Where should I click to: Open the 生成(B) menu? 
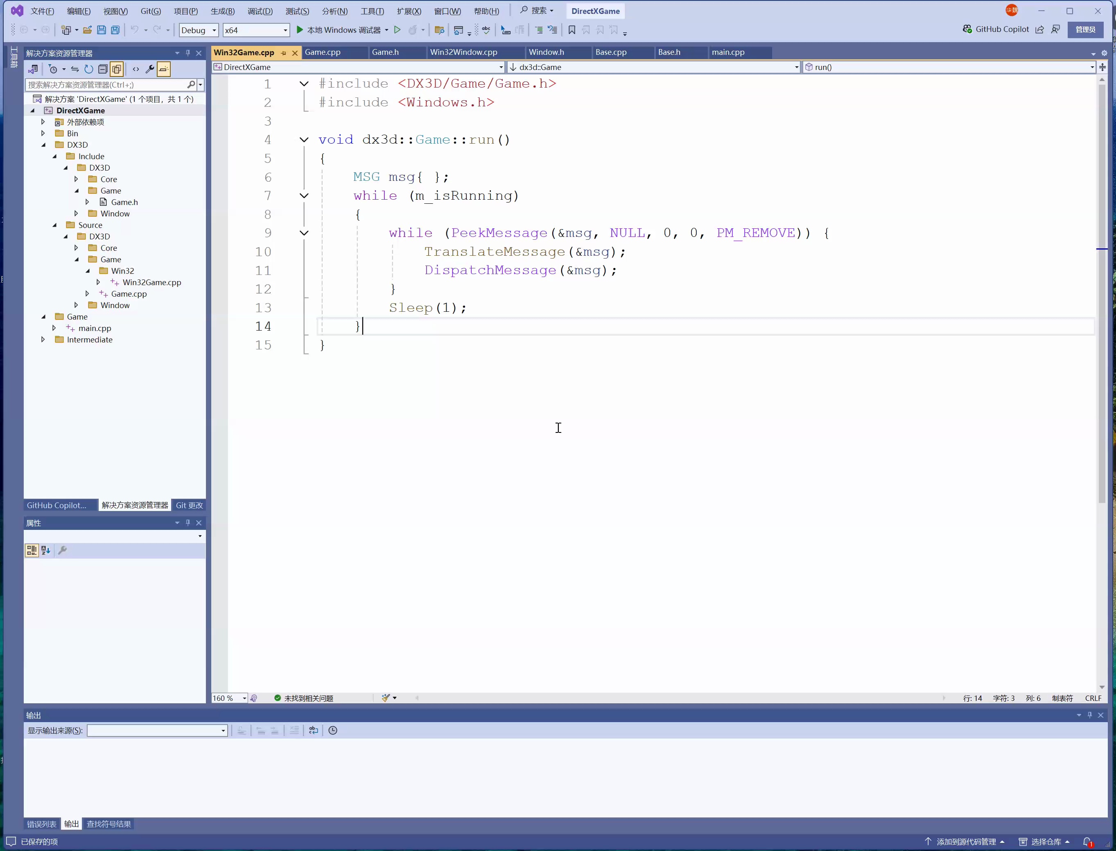click(x=222, y=11)
